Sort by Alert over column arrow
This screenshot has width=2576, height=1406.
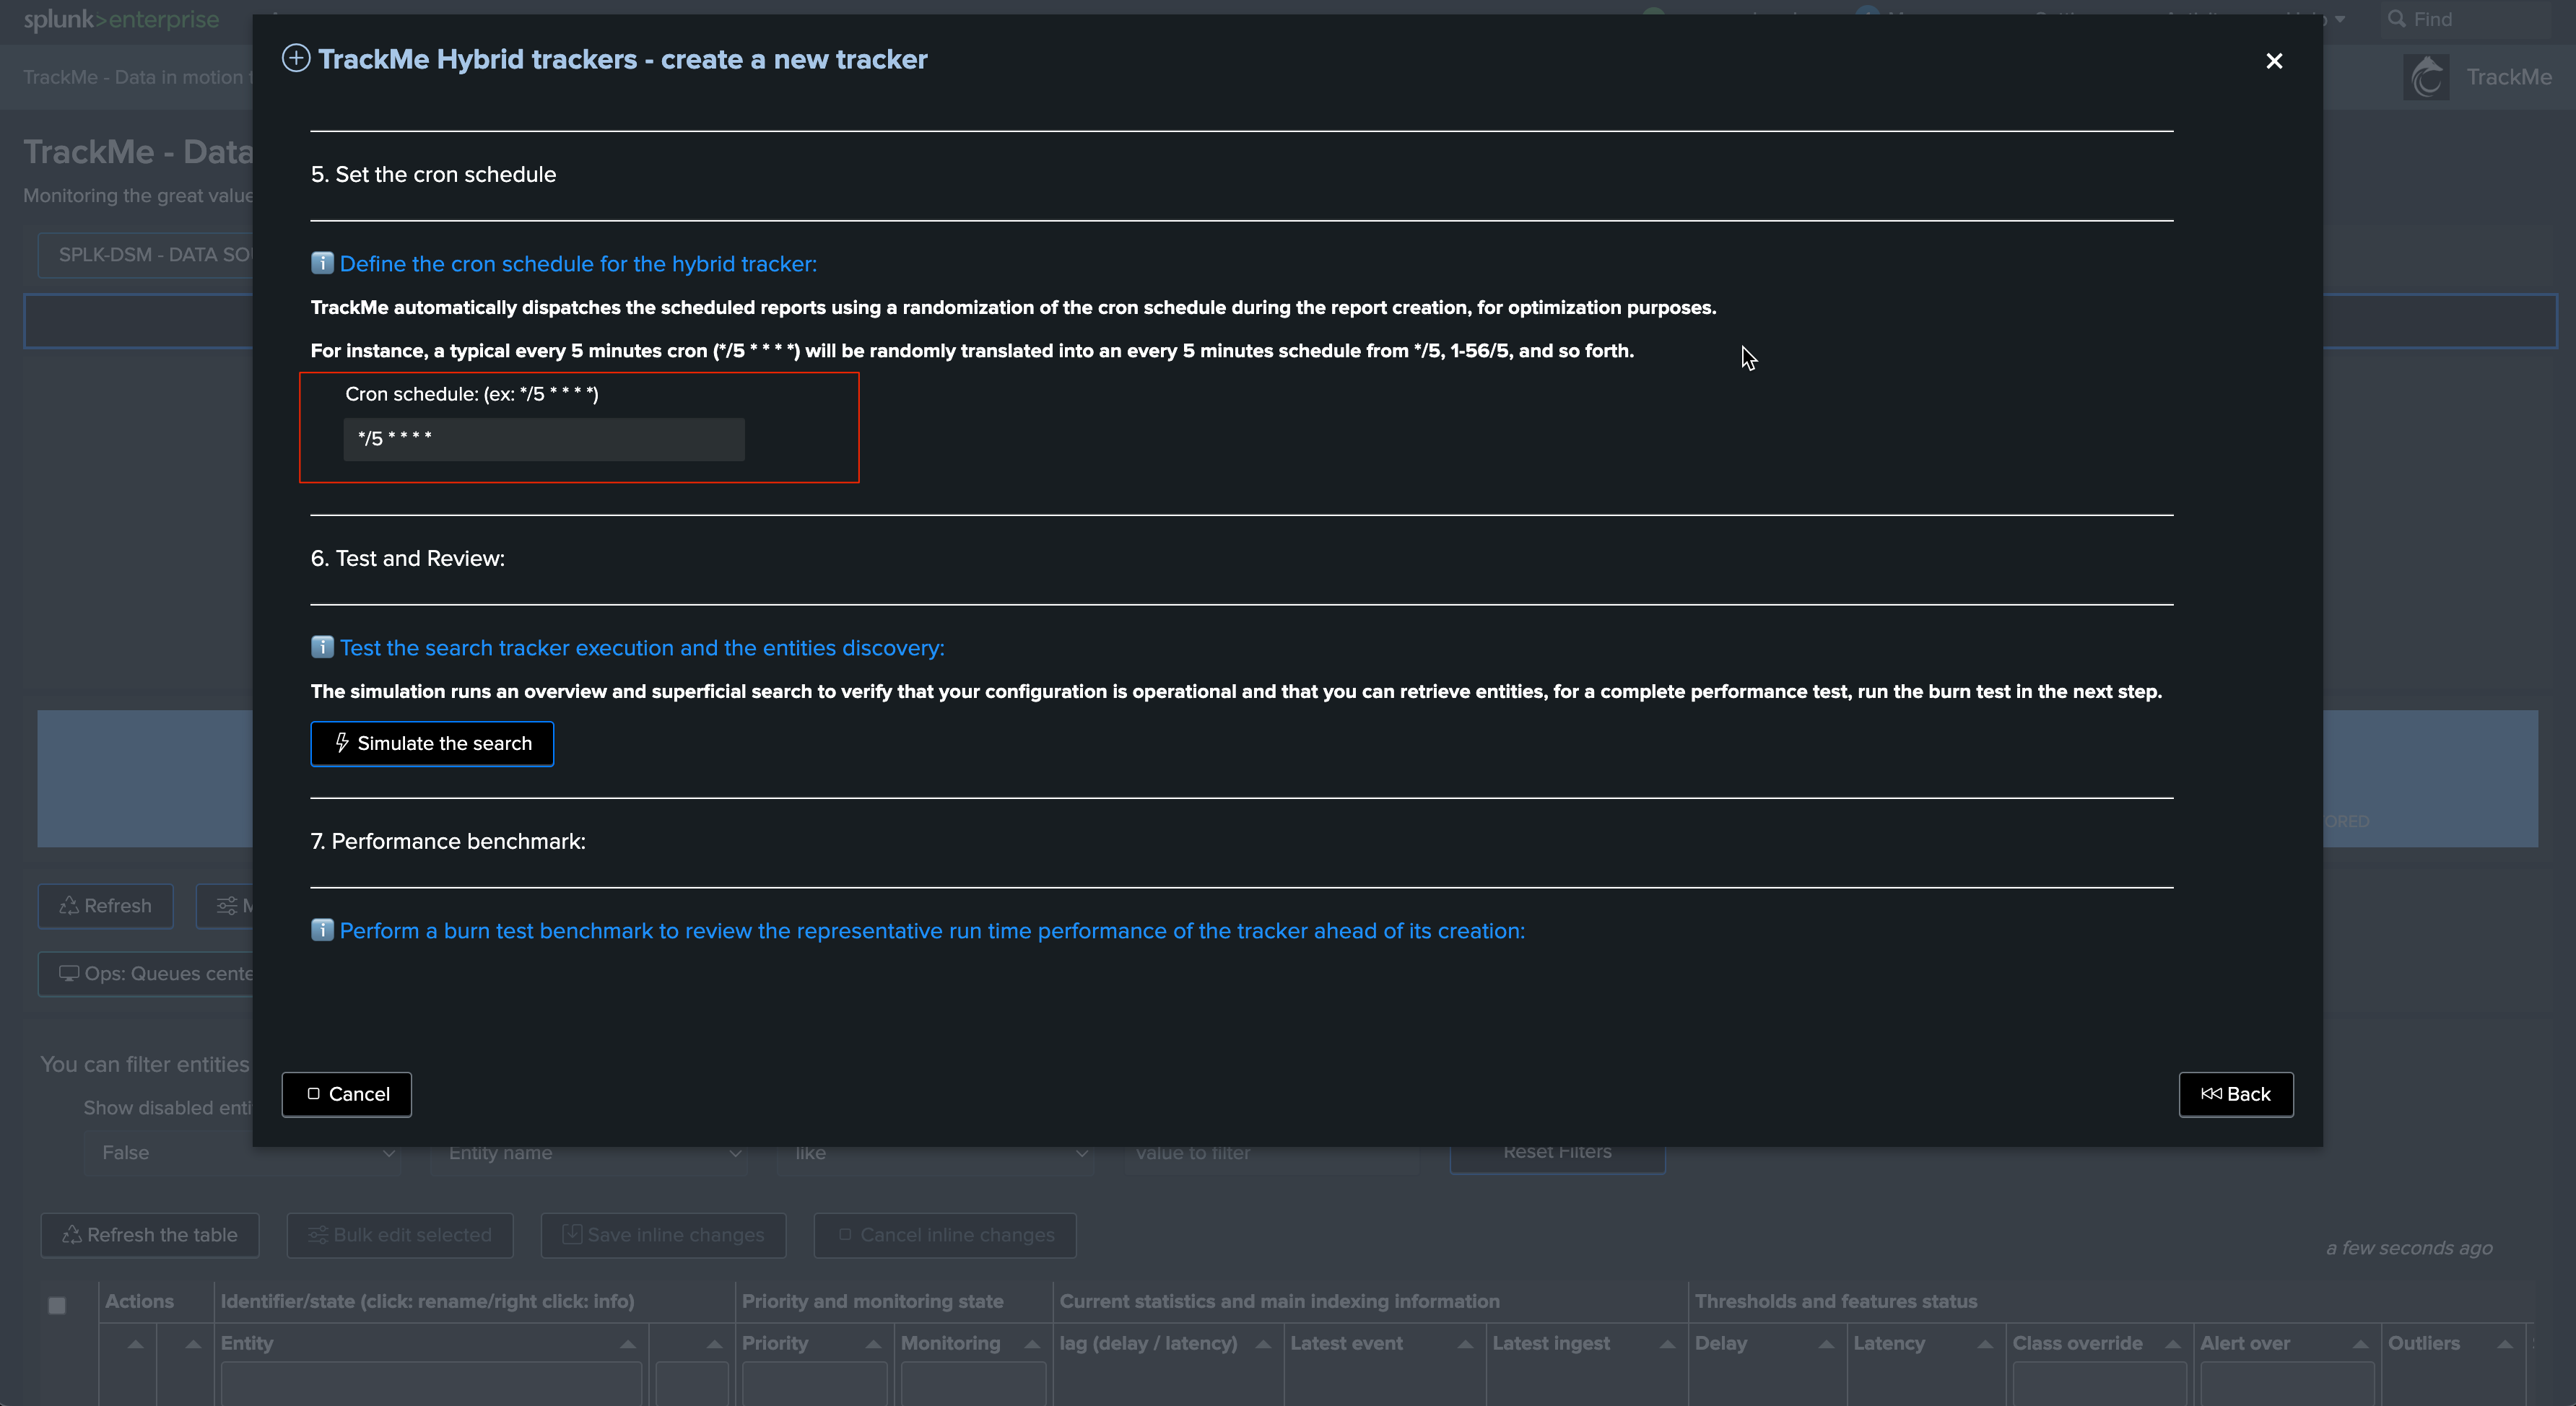tap(2361, 1344)
